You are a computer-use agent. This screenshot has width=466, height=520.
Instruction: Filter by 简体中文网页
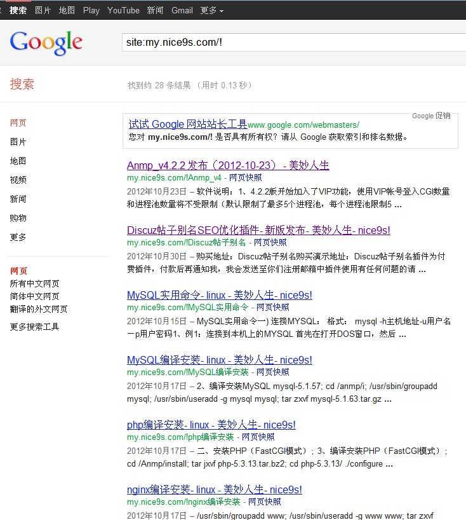[34, 296]
